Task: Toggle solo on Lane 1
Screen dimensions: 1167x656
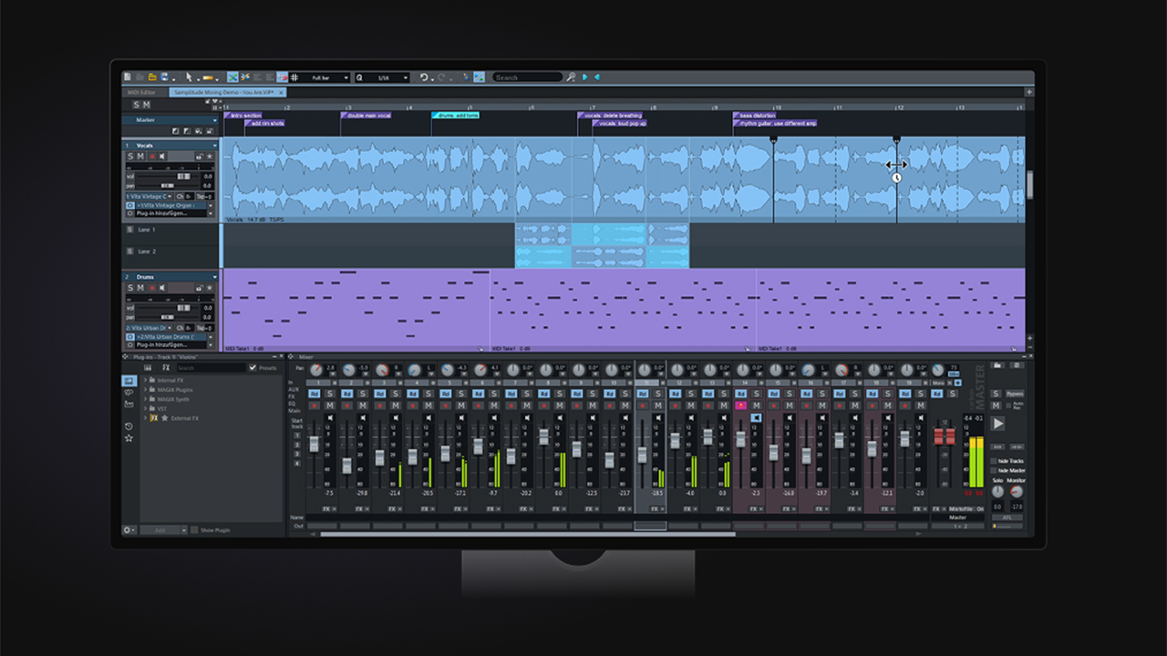Action: click(129, 230)
